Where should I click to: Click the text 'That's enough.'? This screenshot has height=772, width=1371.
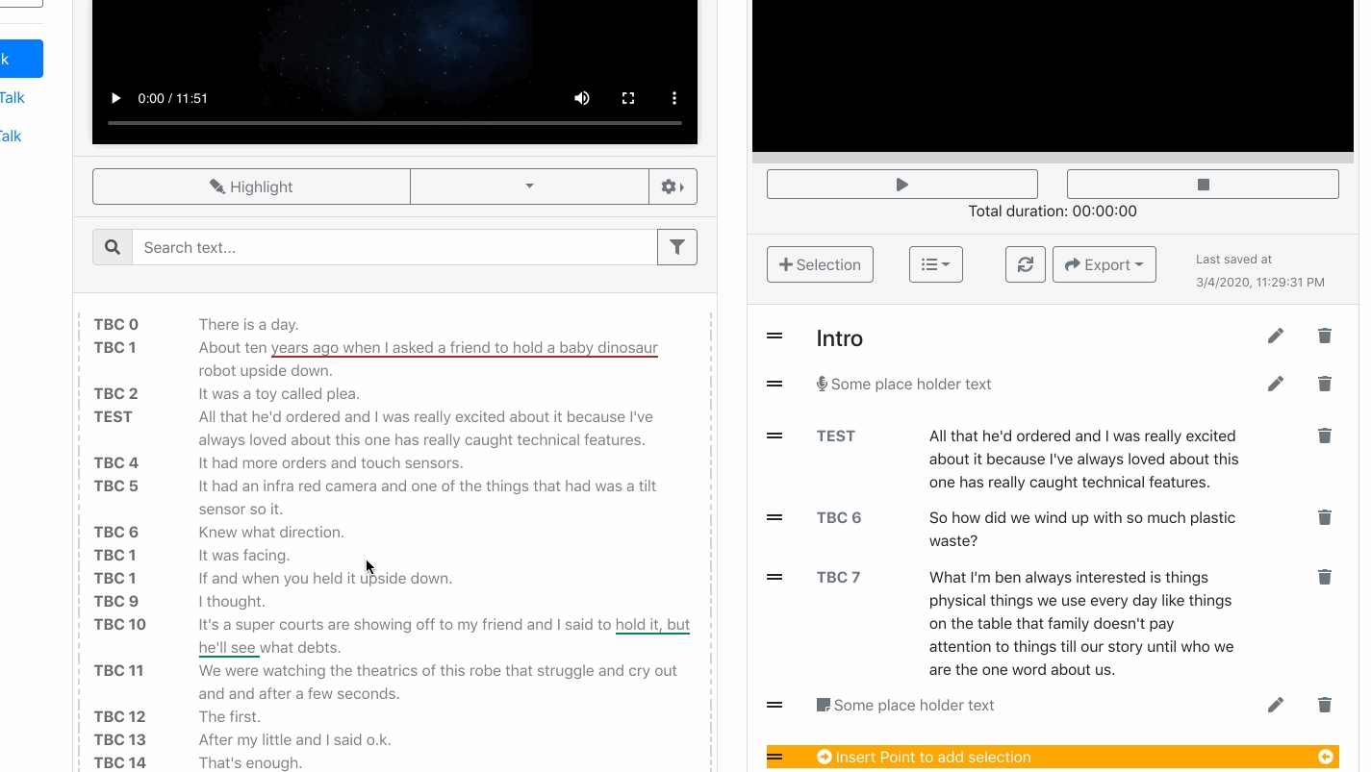250,763
